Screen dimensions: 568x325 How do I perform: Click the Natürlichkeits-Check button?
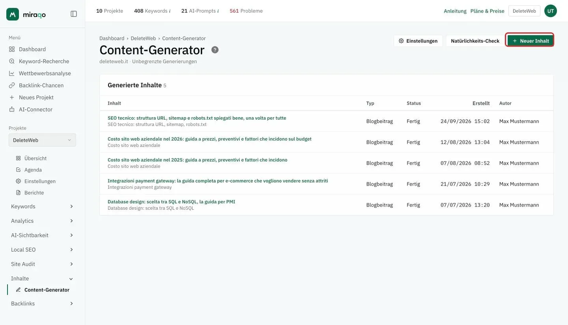475,41
